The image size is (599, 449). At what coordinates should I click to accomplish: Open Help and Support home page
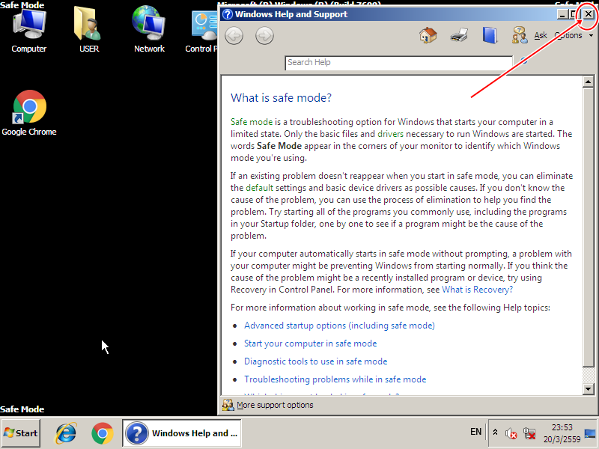(428, 35)
